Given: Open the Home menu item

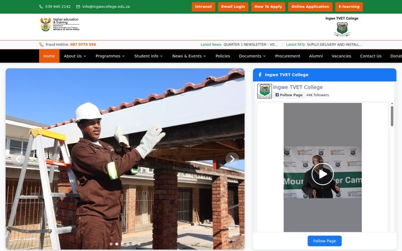Looking at the screenshot, I should pyautogui.click(x=49, y=56).
